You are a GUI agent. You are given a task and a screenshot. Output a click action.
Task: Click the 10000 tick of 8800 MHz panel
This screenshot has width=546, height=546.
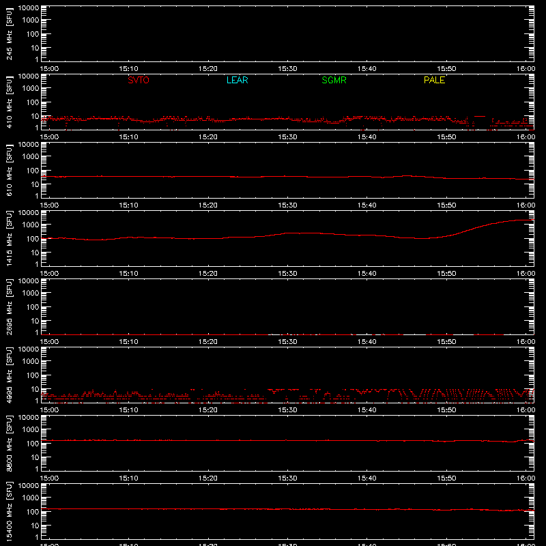pos(29,418)
